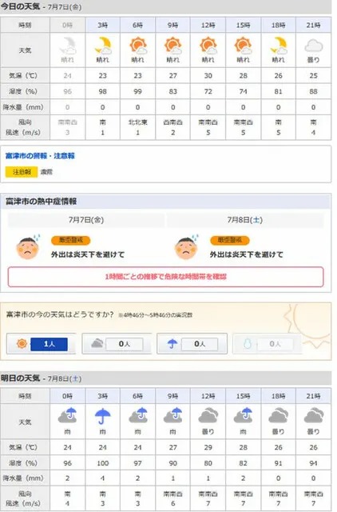Viewport: 337px width, 512px height.
Task: Click the rain umbrella vote button
Action: click(x=192, y=343)
